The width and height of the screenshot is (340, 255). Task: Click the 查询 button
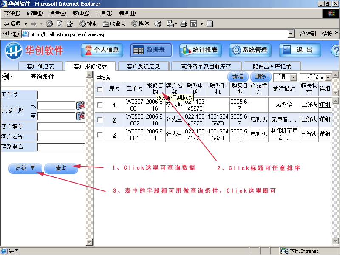tap(61, 168)
